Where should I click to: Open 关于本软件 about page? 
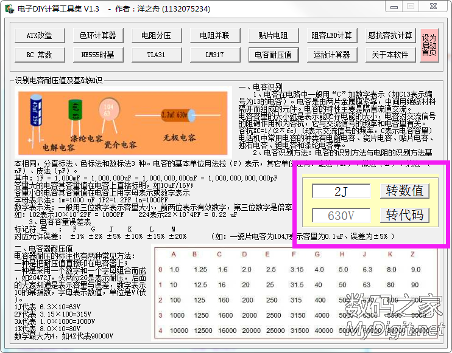click(390, 55)
